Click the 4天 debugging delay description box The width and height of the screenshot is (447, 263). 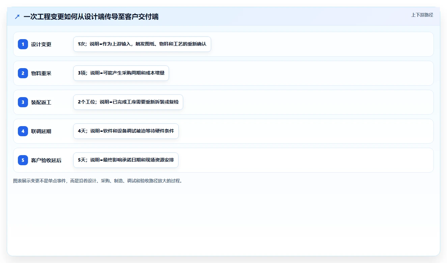click(x=126, y=131)
